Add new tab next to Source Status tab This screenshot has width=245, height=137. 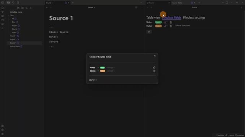pyautogui.click(x=199, y=3)
